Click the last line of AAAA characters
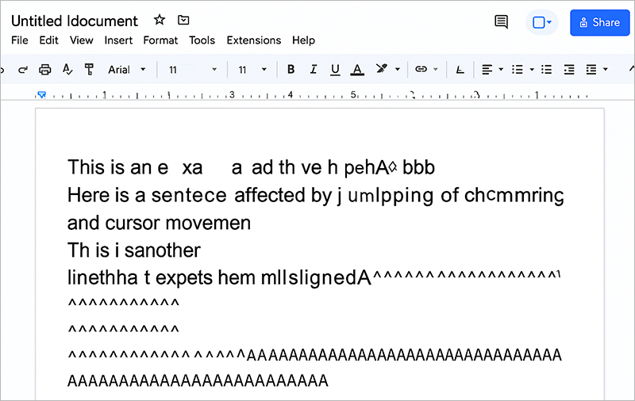Screen dimensions: 635x401 point(198,380)
